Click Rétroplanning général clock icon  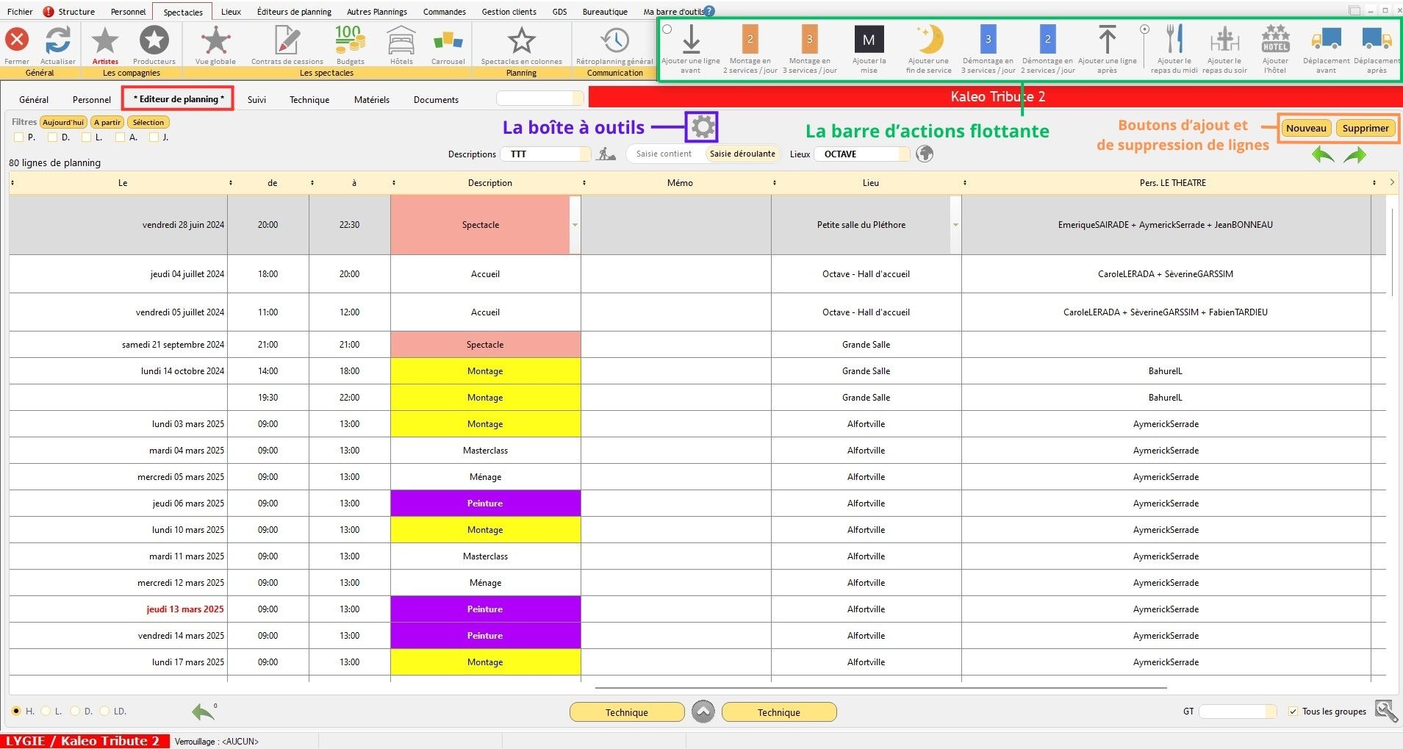click(x=614, y=40)
